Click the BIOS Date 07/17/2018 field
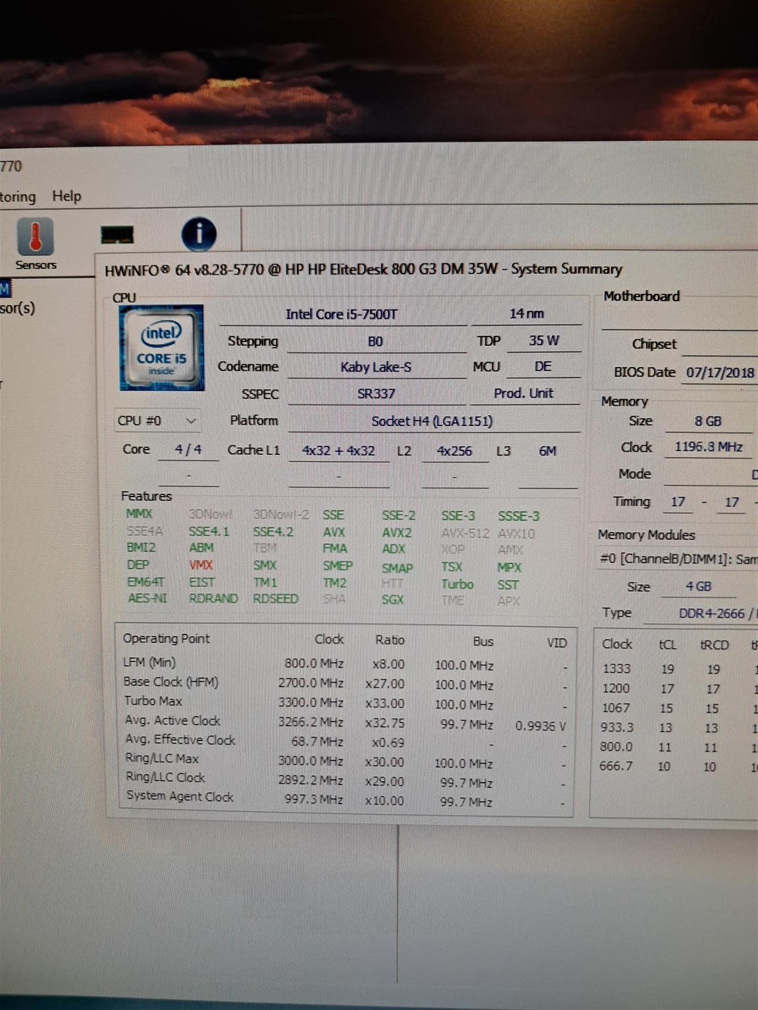Screen dimensions: 758x1010 click(720, 372)
